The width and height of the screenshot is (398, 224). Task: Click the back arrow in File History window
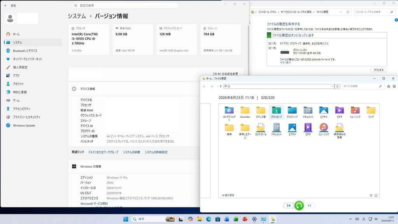[x=204, y=86]
